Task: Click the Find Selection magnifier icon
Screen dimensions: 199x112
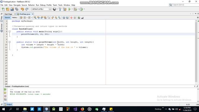Action: 35,18
